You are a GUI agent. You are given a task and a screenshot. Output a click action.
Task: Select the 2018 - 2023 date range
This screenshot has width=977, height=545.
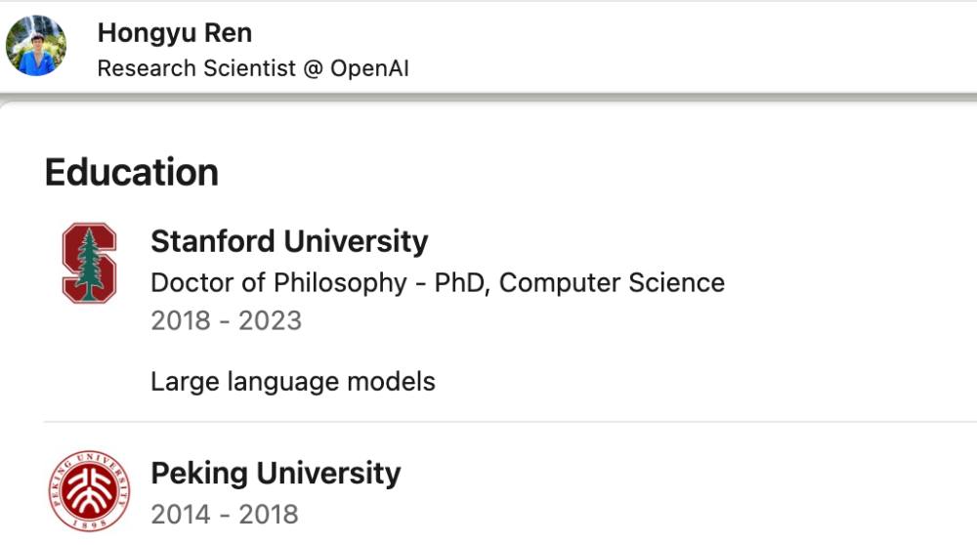coord(227,320)
